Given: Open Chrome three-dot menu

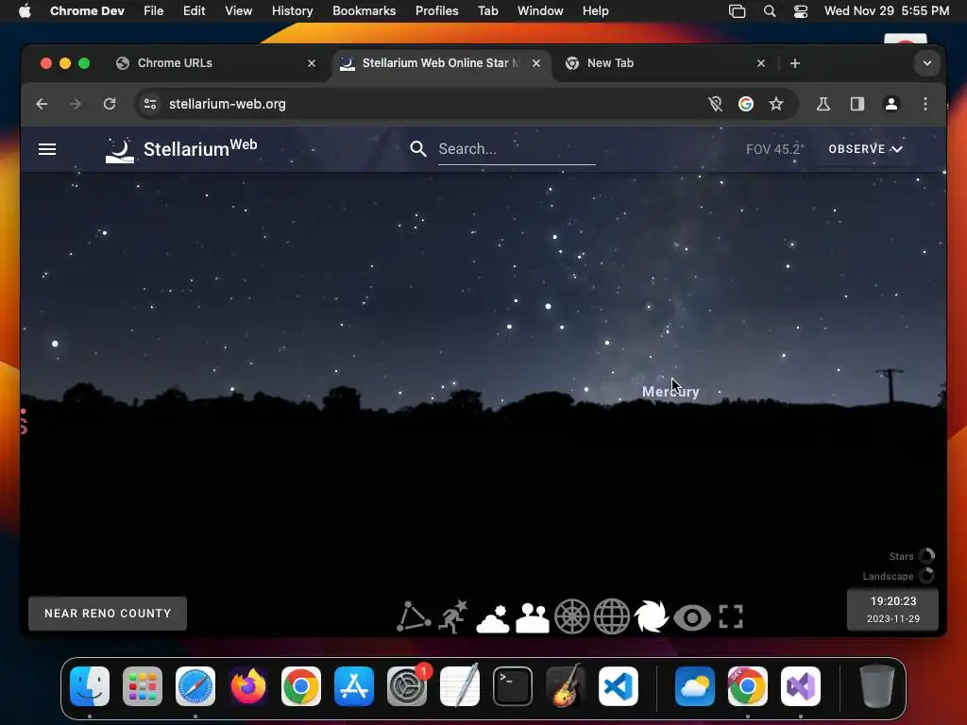Looking at the screenshot, I should point(925,104).
